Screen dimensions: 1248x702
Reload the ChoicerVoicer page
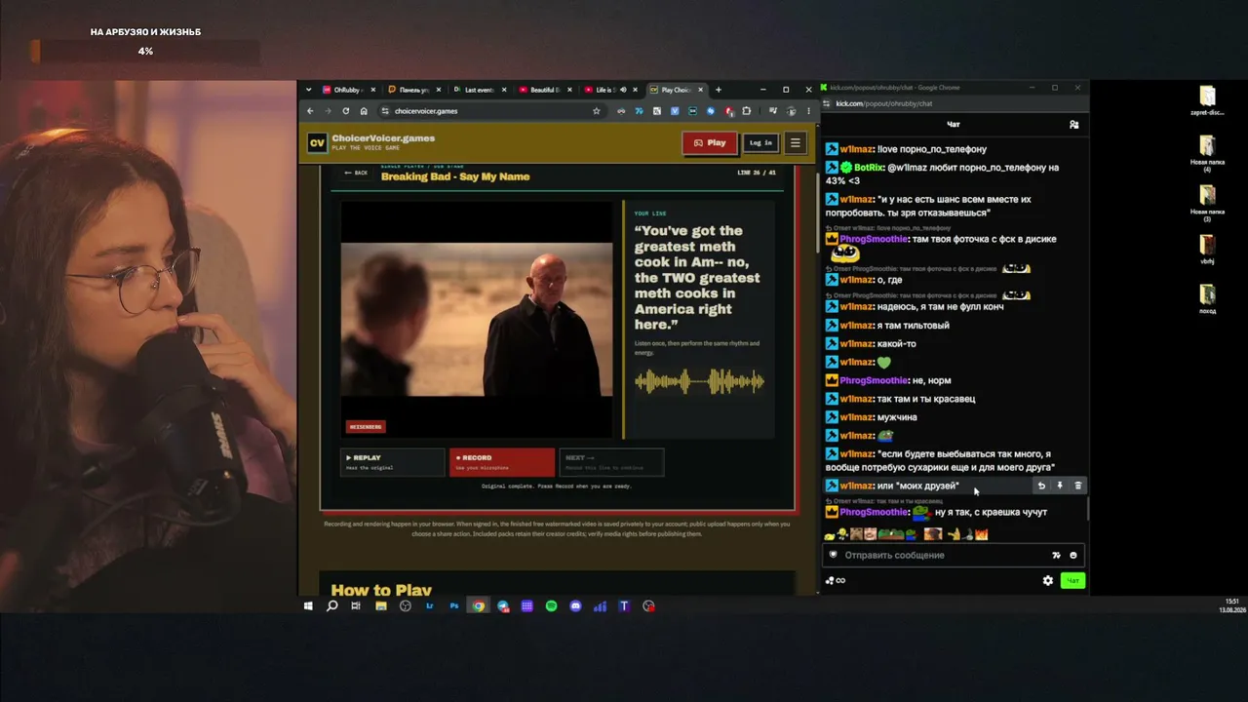tap(345, 111)
